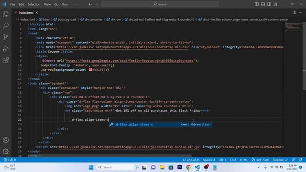Open the Windows Start menu

[x=91, y=167]
